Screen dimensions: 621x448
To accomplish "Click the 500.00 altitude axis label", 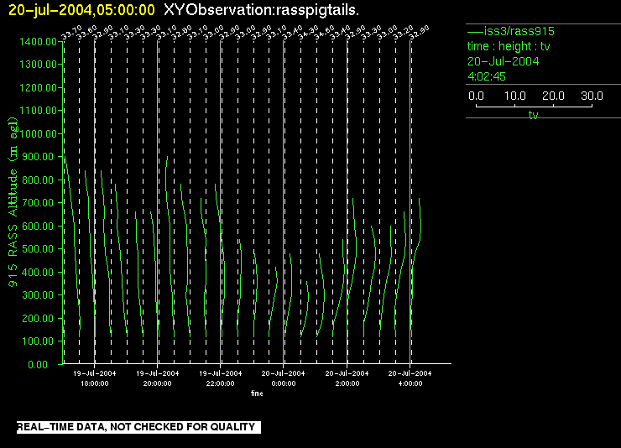I will coord(38,249).
